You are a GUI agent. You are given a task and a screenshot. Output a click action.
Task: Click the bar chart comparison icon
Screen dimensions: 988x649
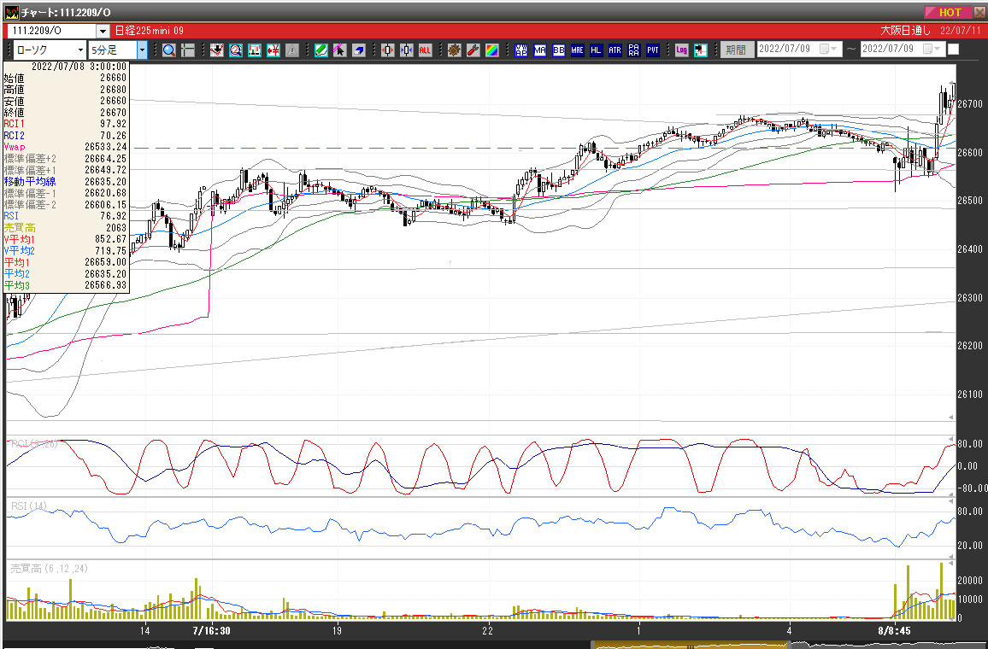pos(255,50)
